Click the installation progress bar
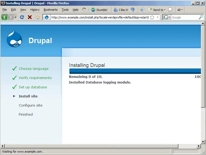The image size is (206, 155). (135, 71)
